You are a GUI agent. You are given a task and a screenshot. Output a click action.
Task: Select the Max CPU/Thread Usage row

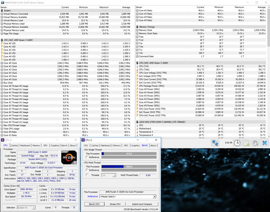click(66, 125)
